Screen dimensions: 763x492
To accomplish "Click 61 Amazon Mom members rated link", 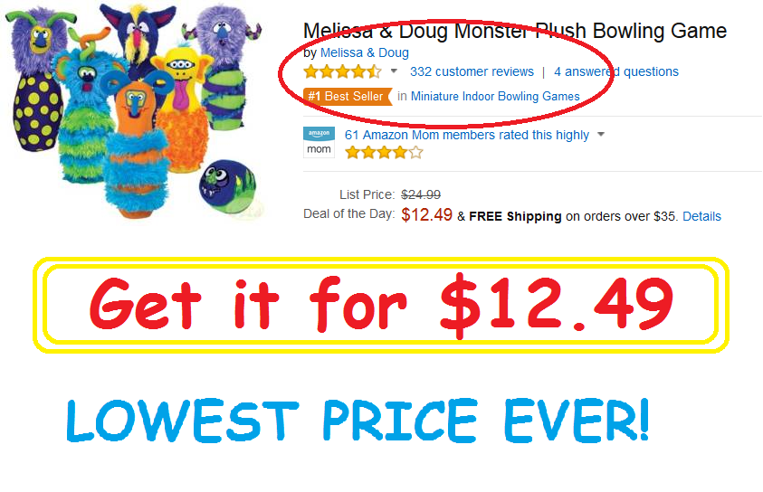I will 467,135.
